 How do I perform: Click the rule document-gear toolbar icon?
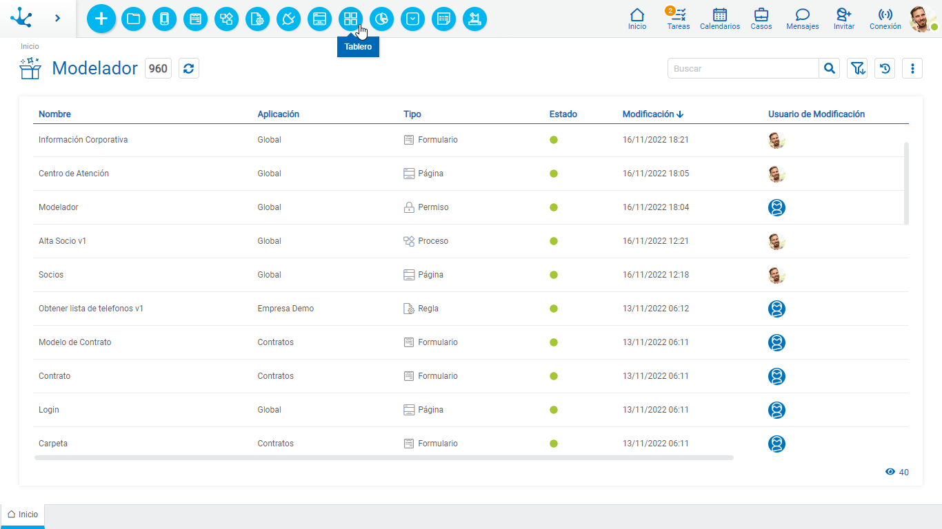click(x=257, y=19)
